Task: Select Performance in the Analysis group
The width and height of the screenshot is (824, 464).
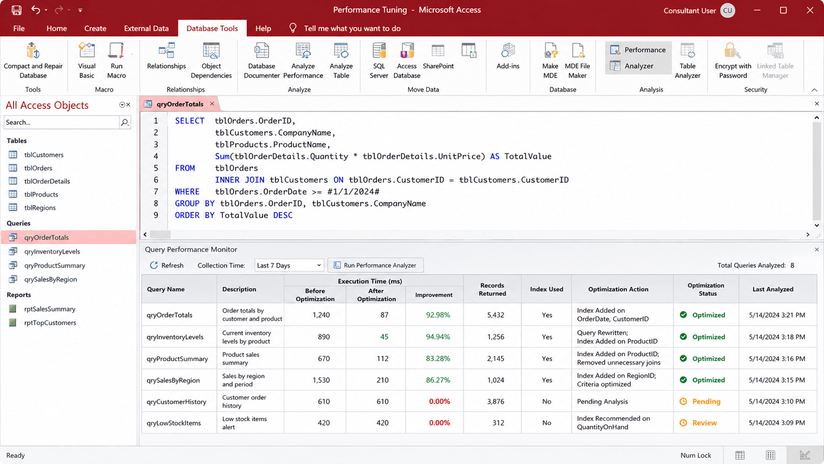Action: [x=638, y=50]
